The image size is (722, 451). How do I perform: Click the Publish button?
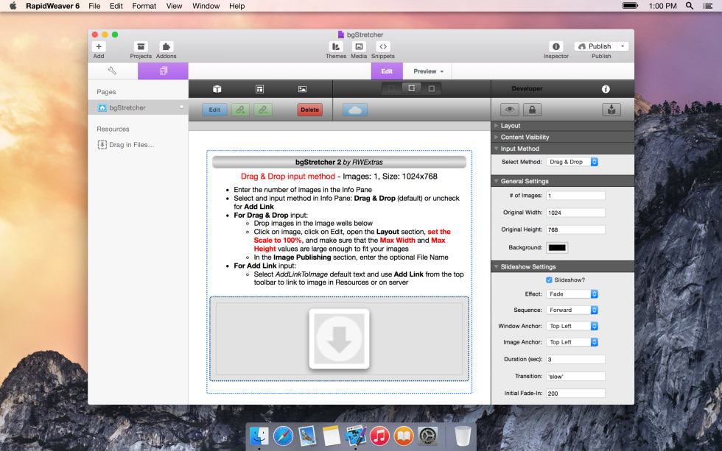(x=595, y=46)
